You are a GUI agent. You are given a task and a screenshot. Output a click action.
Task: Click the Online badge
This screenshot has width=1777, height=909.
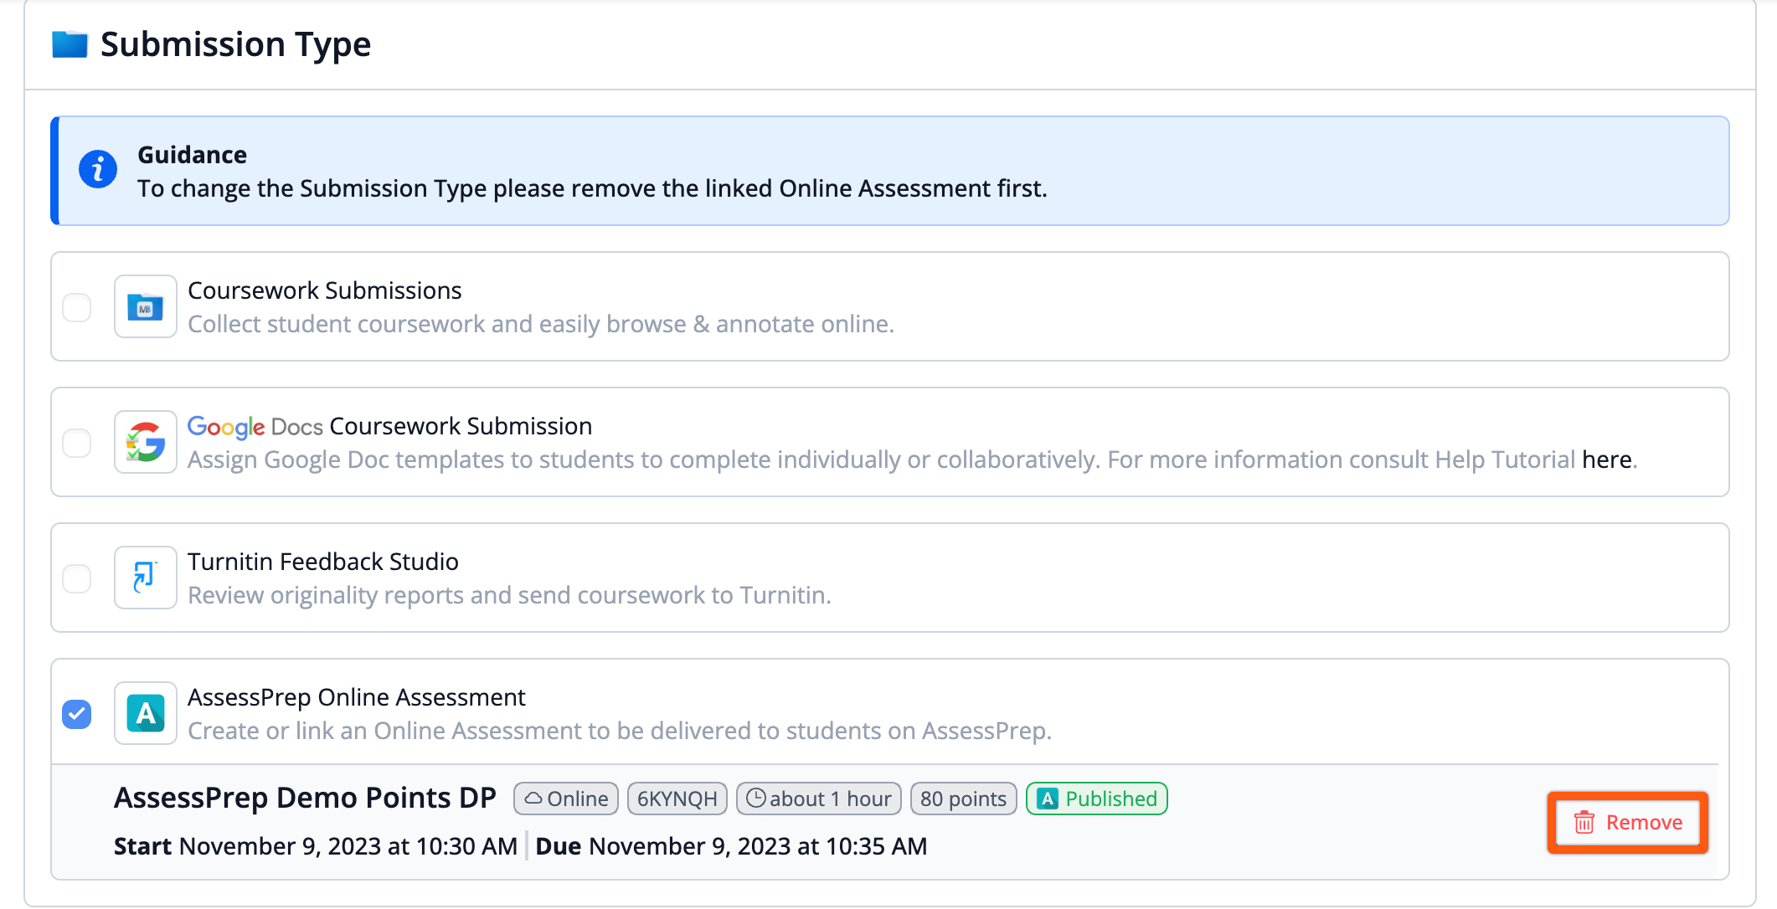click(566, 799)
